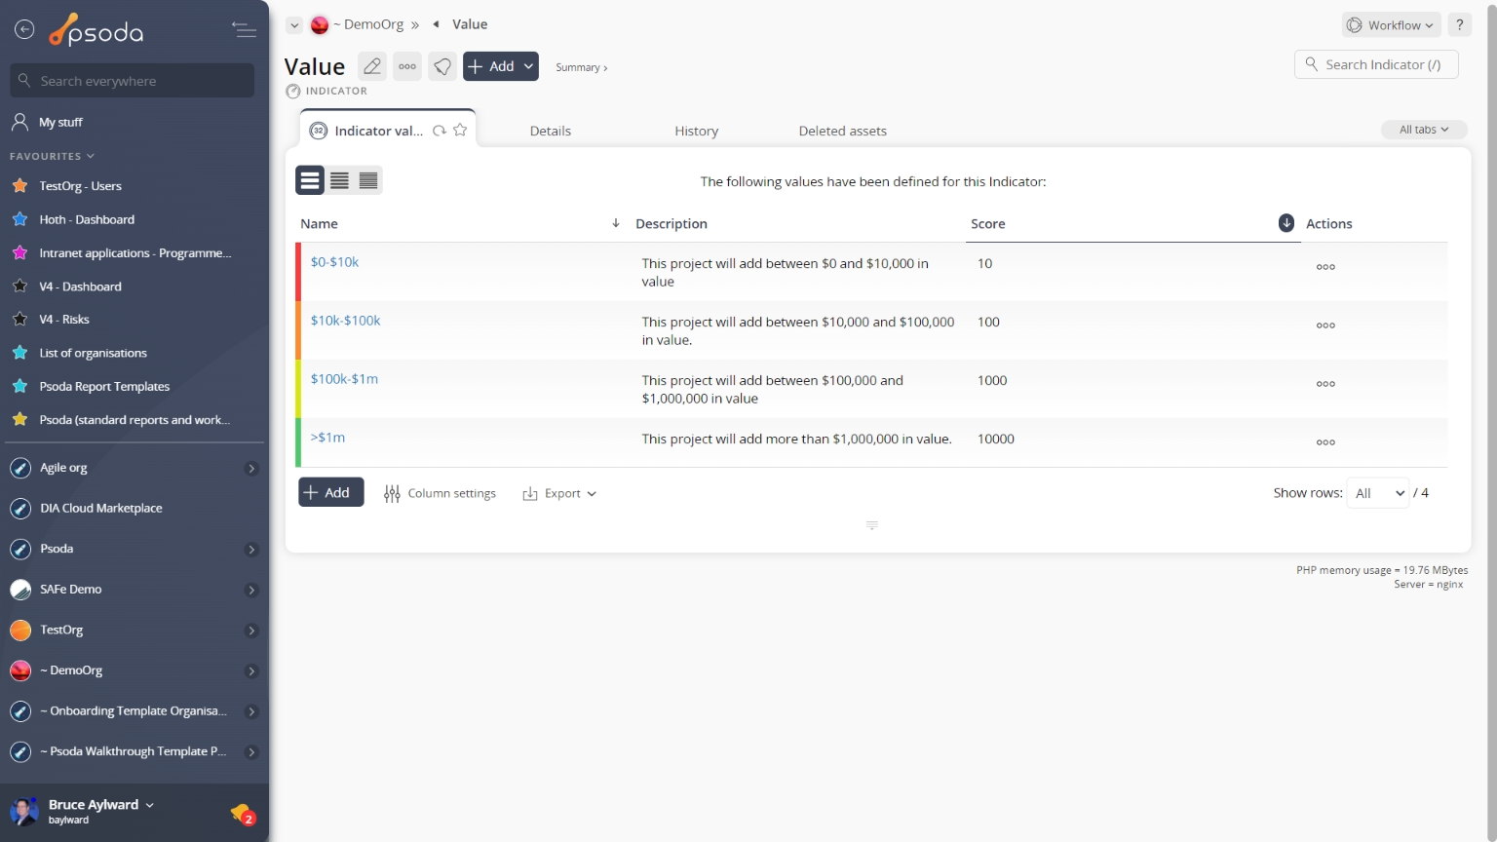
Task: Open Column settings
Action: [x=440, y=493]
